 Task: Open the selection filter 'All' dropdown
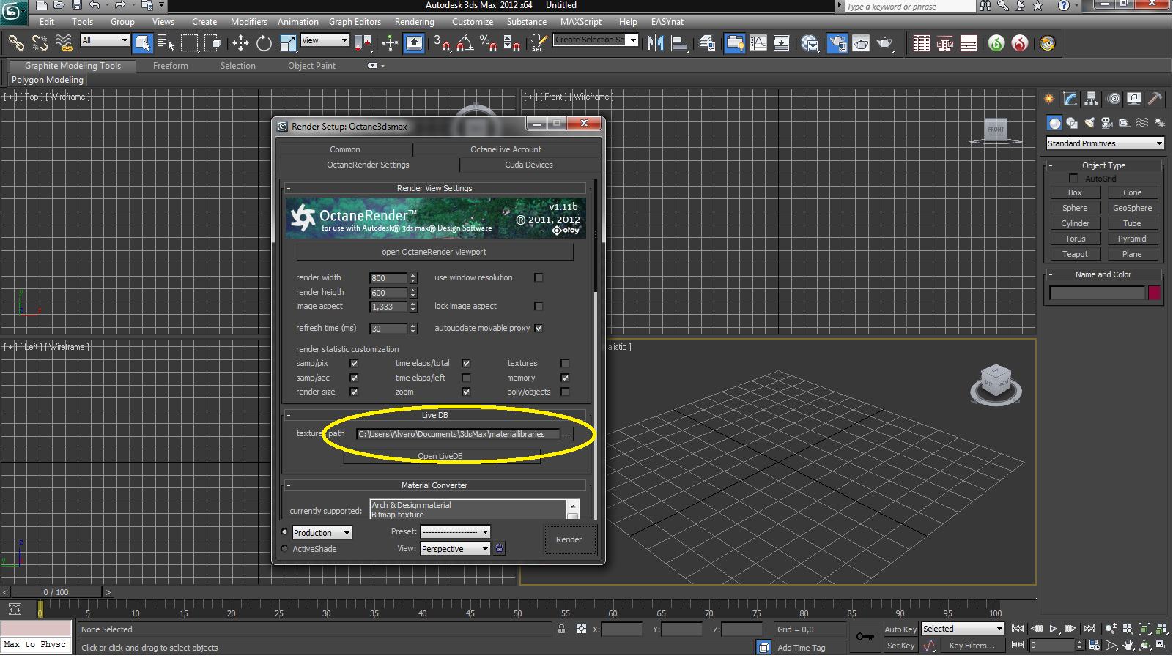(105, 40)
